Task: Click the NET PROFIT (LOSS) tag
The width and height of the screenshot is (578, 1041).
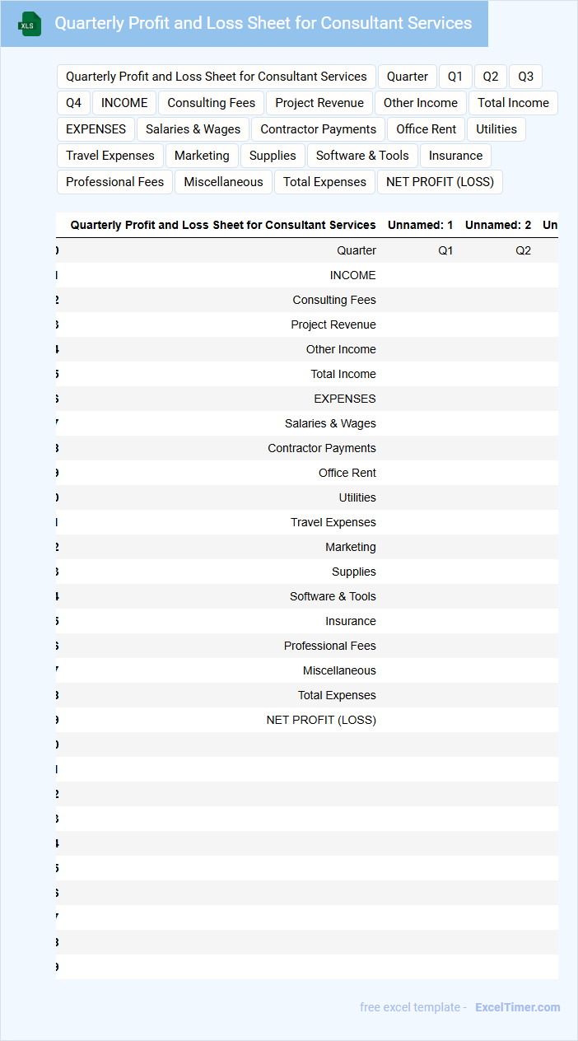Action: pos(440,182)
